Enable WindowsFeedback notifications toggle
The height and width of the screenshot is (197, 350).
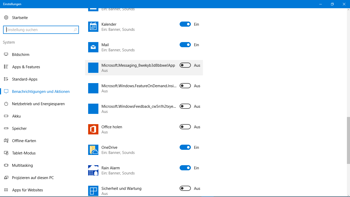[185, 106]
